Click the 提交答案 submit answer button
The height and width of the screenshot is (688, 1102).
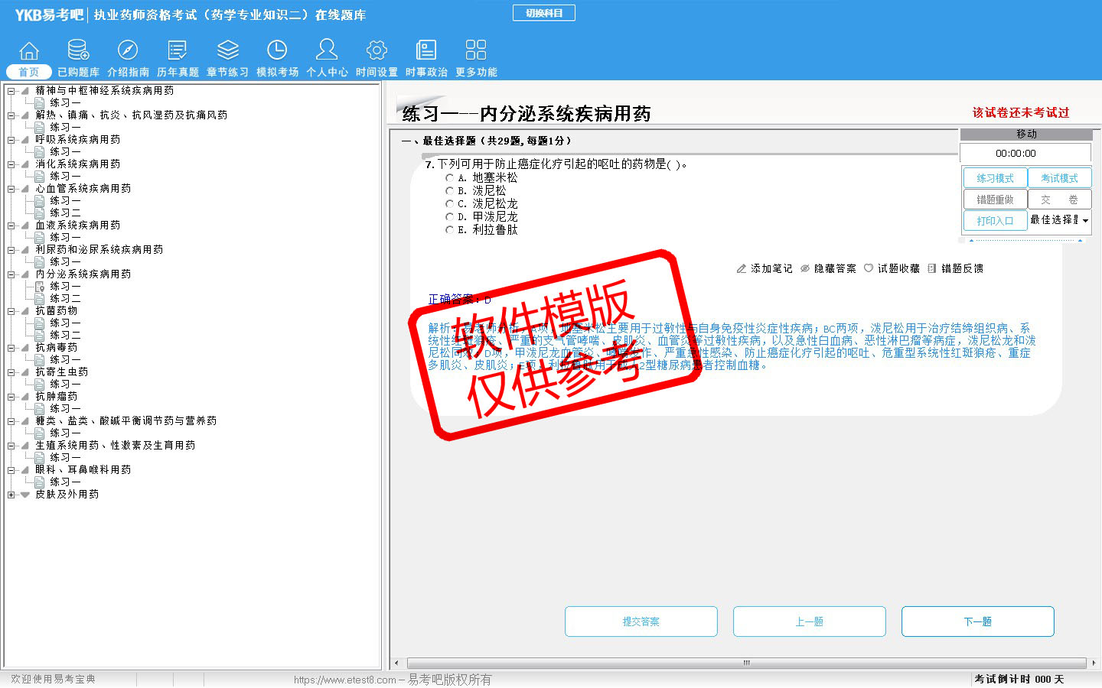pos(641,621)
